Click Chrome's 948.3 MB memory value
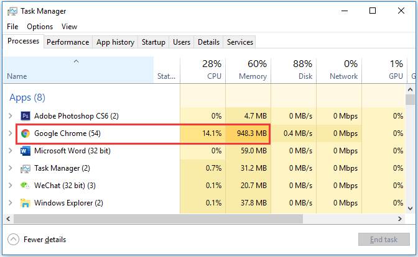This screenshot has height=257, width=418. pos(252,133)
